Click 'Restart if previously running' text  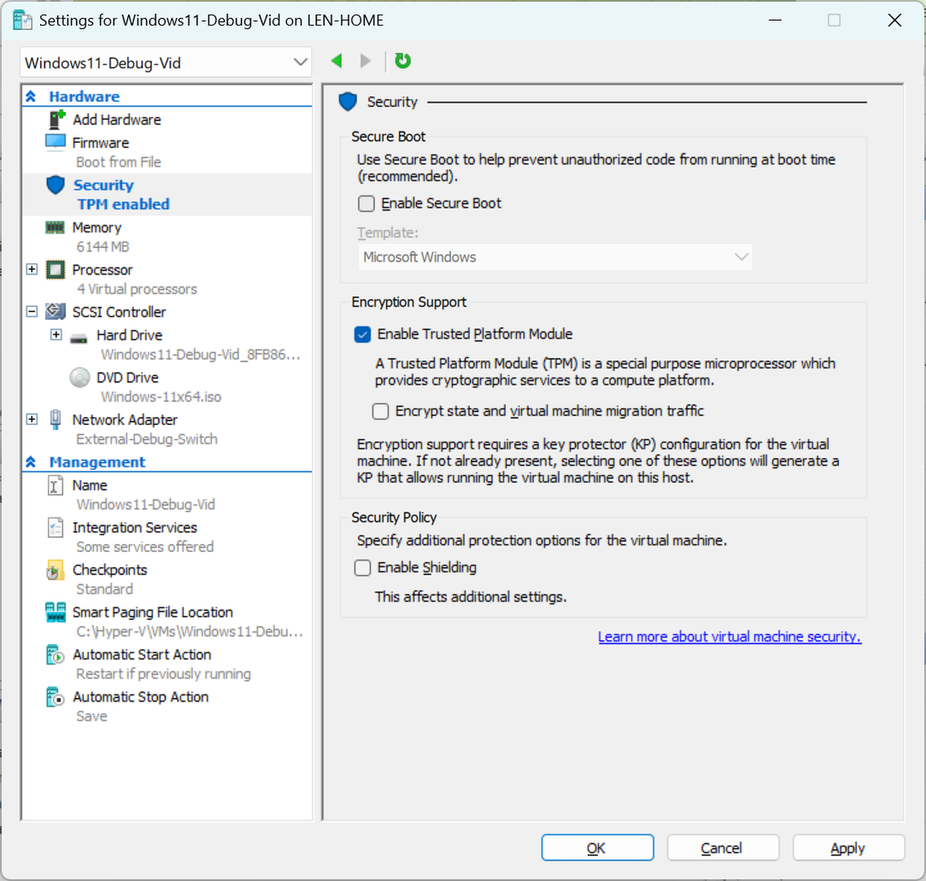pyautogui.click(x=164, y=674)
